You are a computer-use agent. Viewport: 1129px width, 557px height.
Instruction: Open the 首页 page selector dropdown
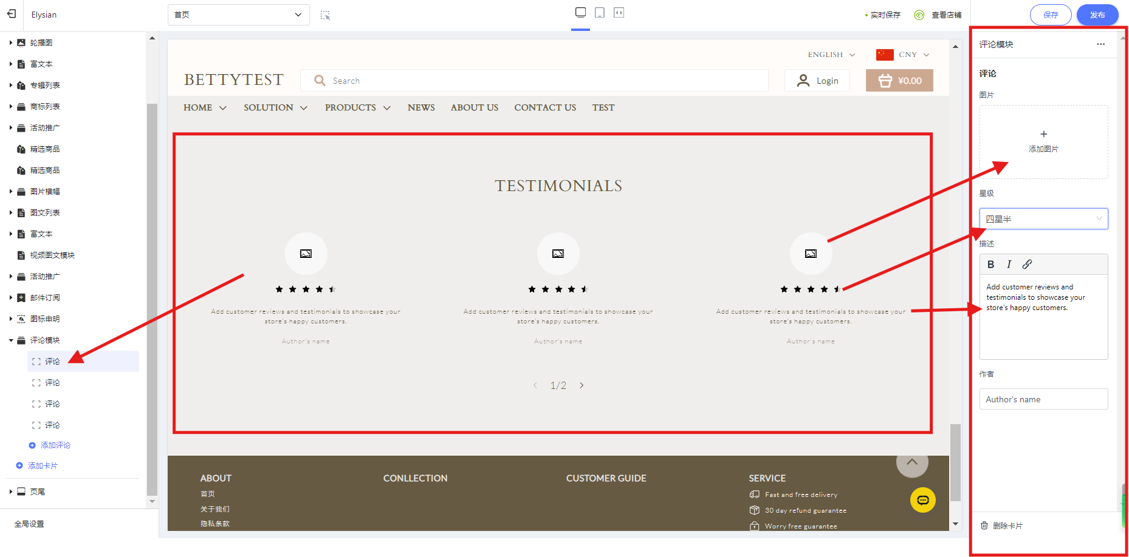pos(238,15)
